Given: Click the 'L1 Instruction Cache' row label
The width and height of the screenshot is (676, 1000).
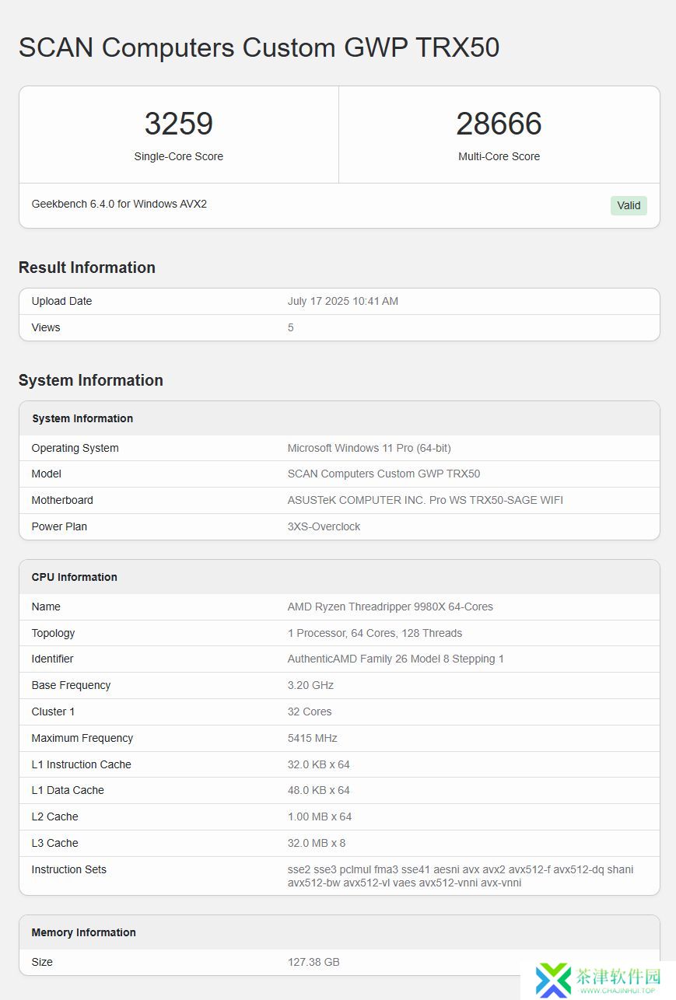Looking at the screenshot, I should pyautogui.click(x=82, y=764).
